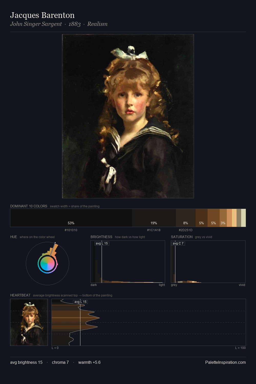
Task: Select the peach-orange swatch in palette
Action: pos(229,218)
